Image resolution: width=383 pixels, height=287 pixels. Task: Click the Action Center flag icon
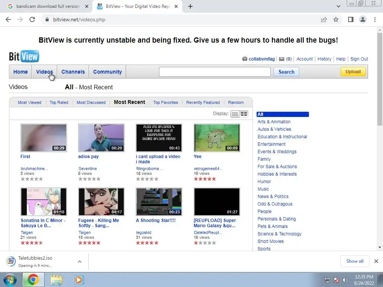tap(336, 280)
